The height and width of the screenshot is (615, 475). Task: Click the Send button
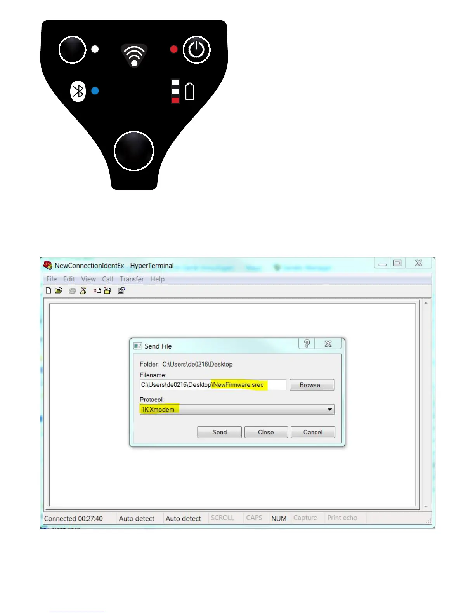pyautogui.click(x=220, y=432)
